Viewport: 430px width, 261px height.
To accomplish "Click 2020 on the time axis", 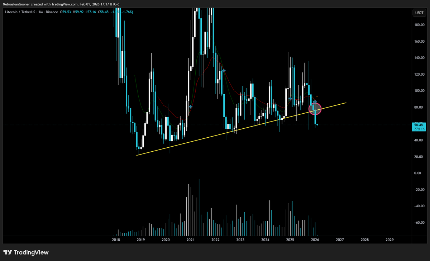I will tap(166, 239).
